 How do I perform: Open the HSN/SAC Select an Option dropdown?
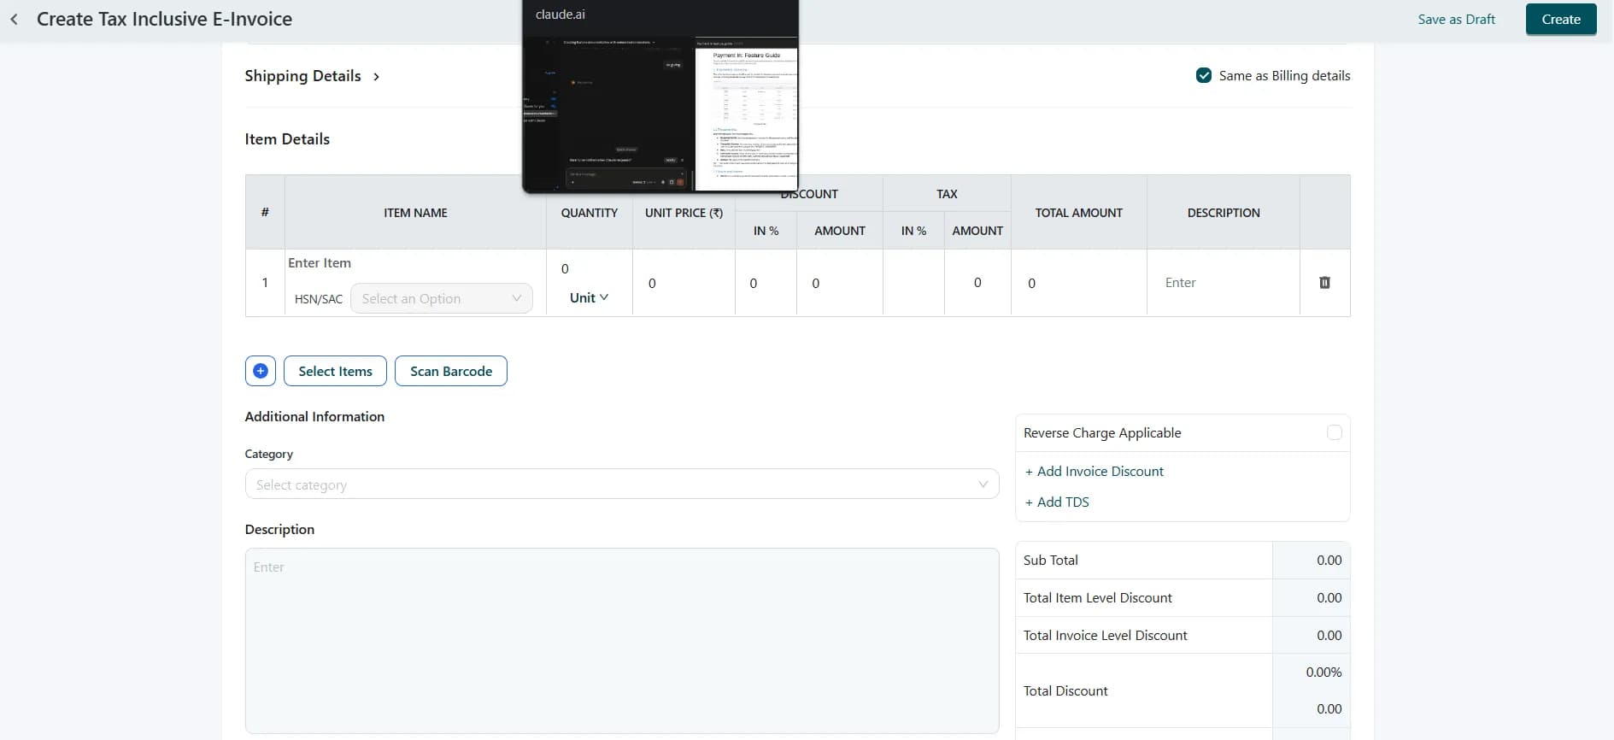[442, 298]
